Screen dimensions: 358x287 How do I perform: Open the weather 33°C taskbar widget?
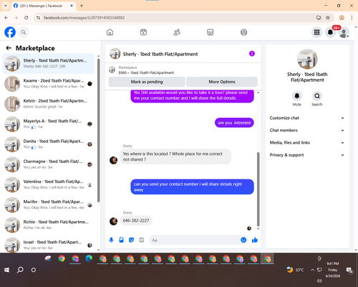pyautogui.click(x=296, y=270)
